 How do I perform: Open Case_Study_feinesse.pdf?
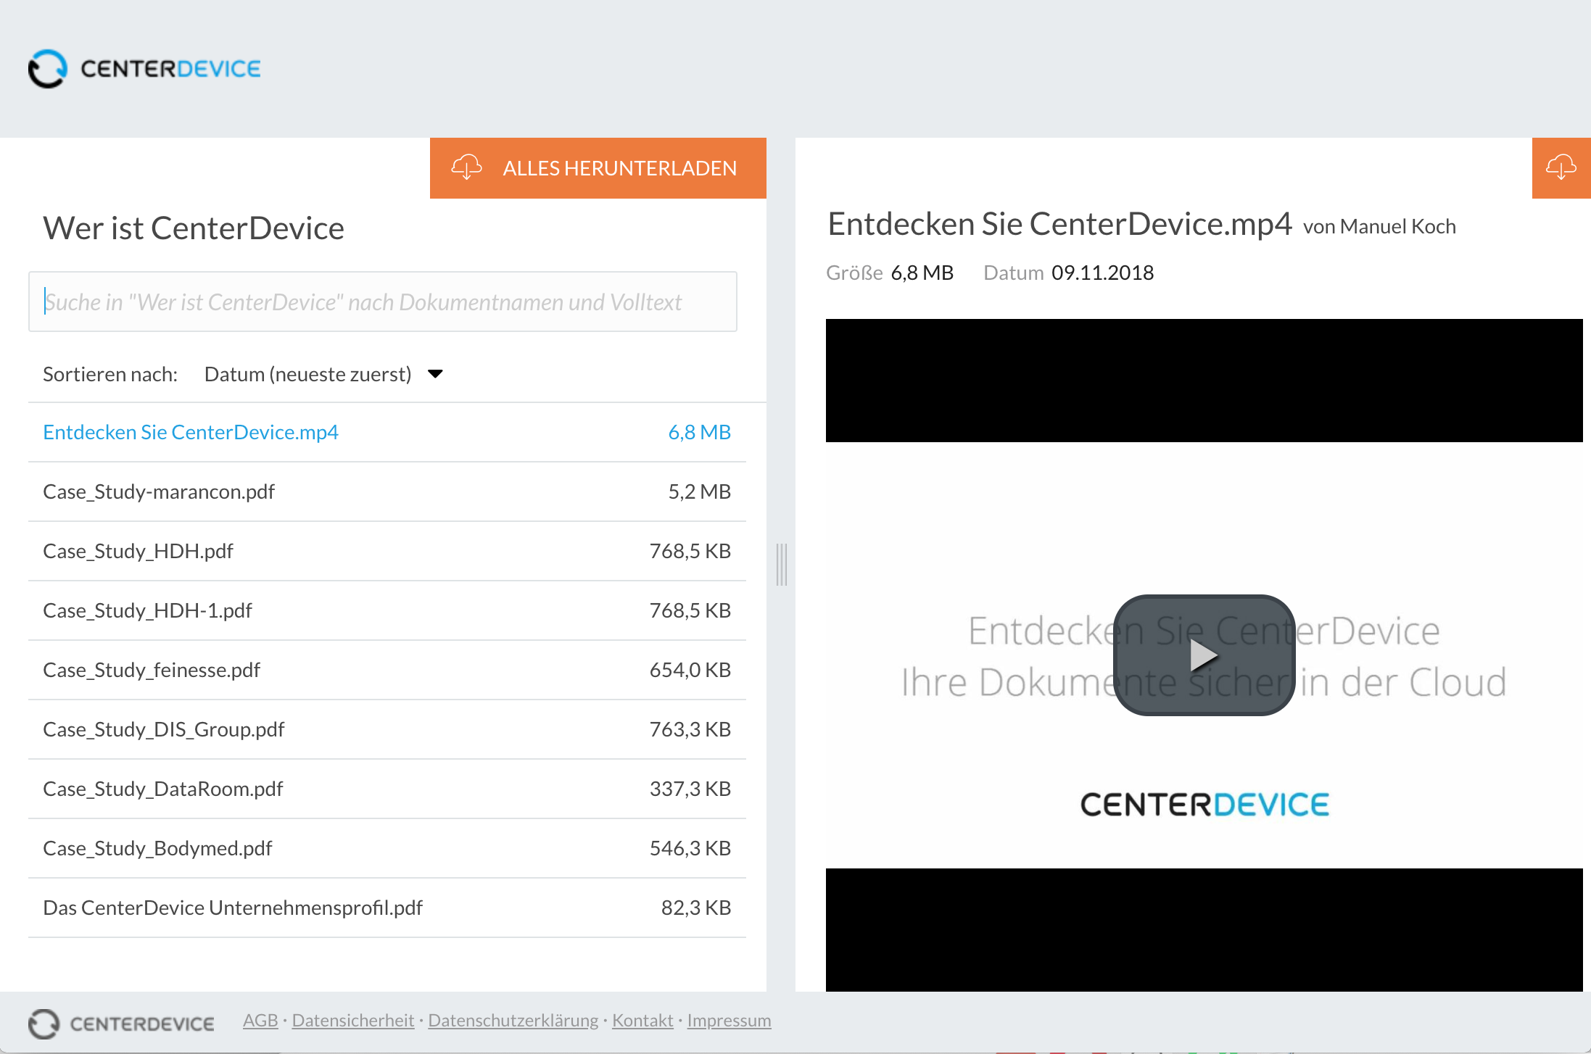[x=387, y=670]
